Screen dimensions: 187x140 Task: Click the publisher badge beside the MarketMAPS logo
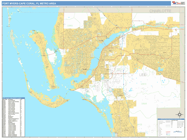point(183,3)
